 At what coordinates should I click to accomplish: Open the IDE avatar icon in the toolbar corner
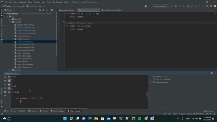tap(215, 6)
